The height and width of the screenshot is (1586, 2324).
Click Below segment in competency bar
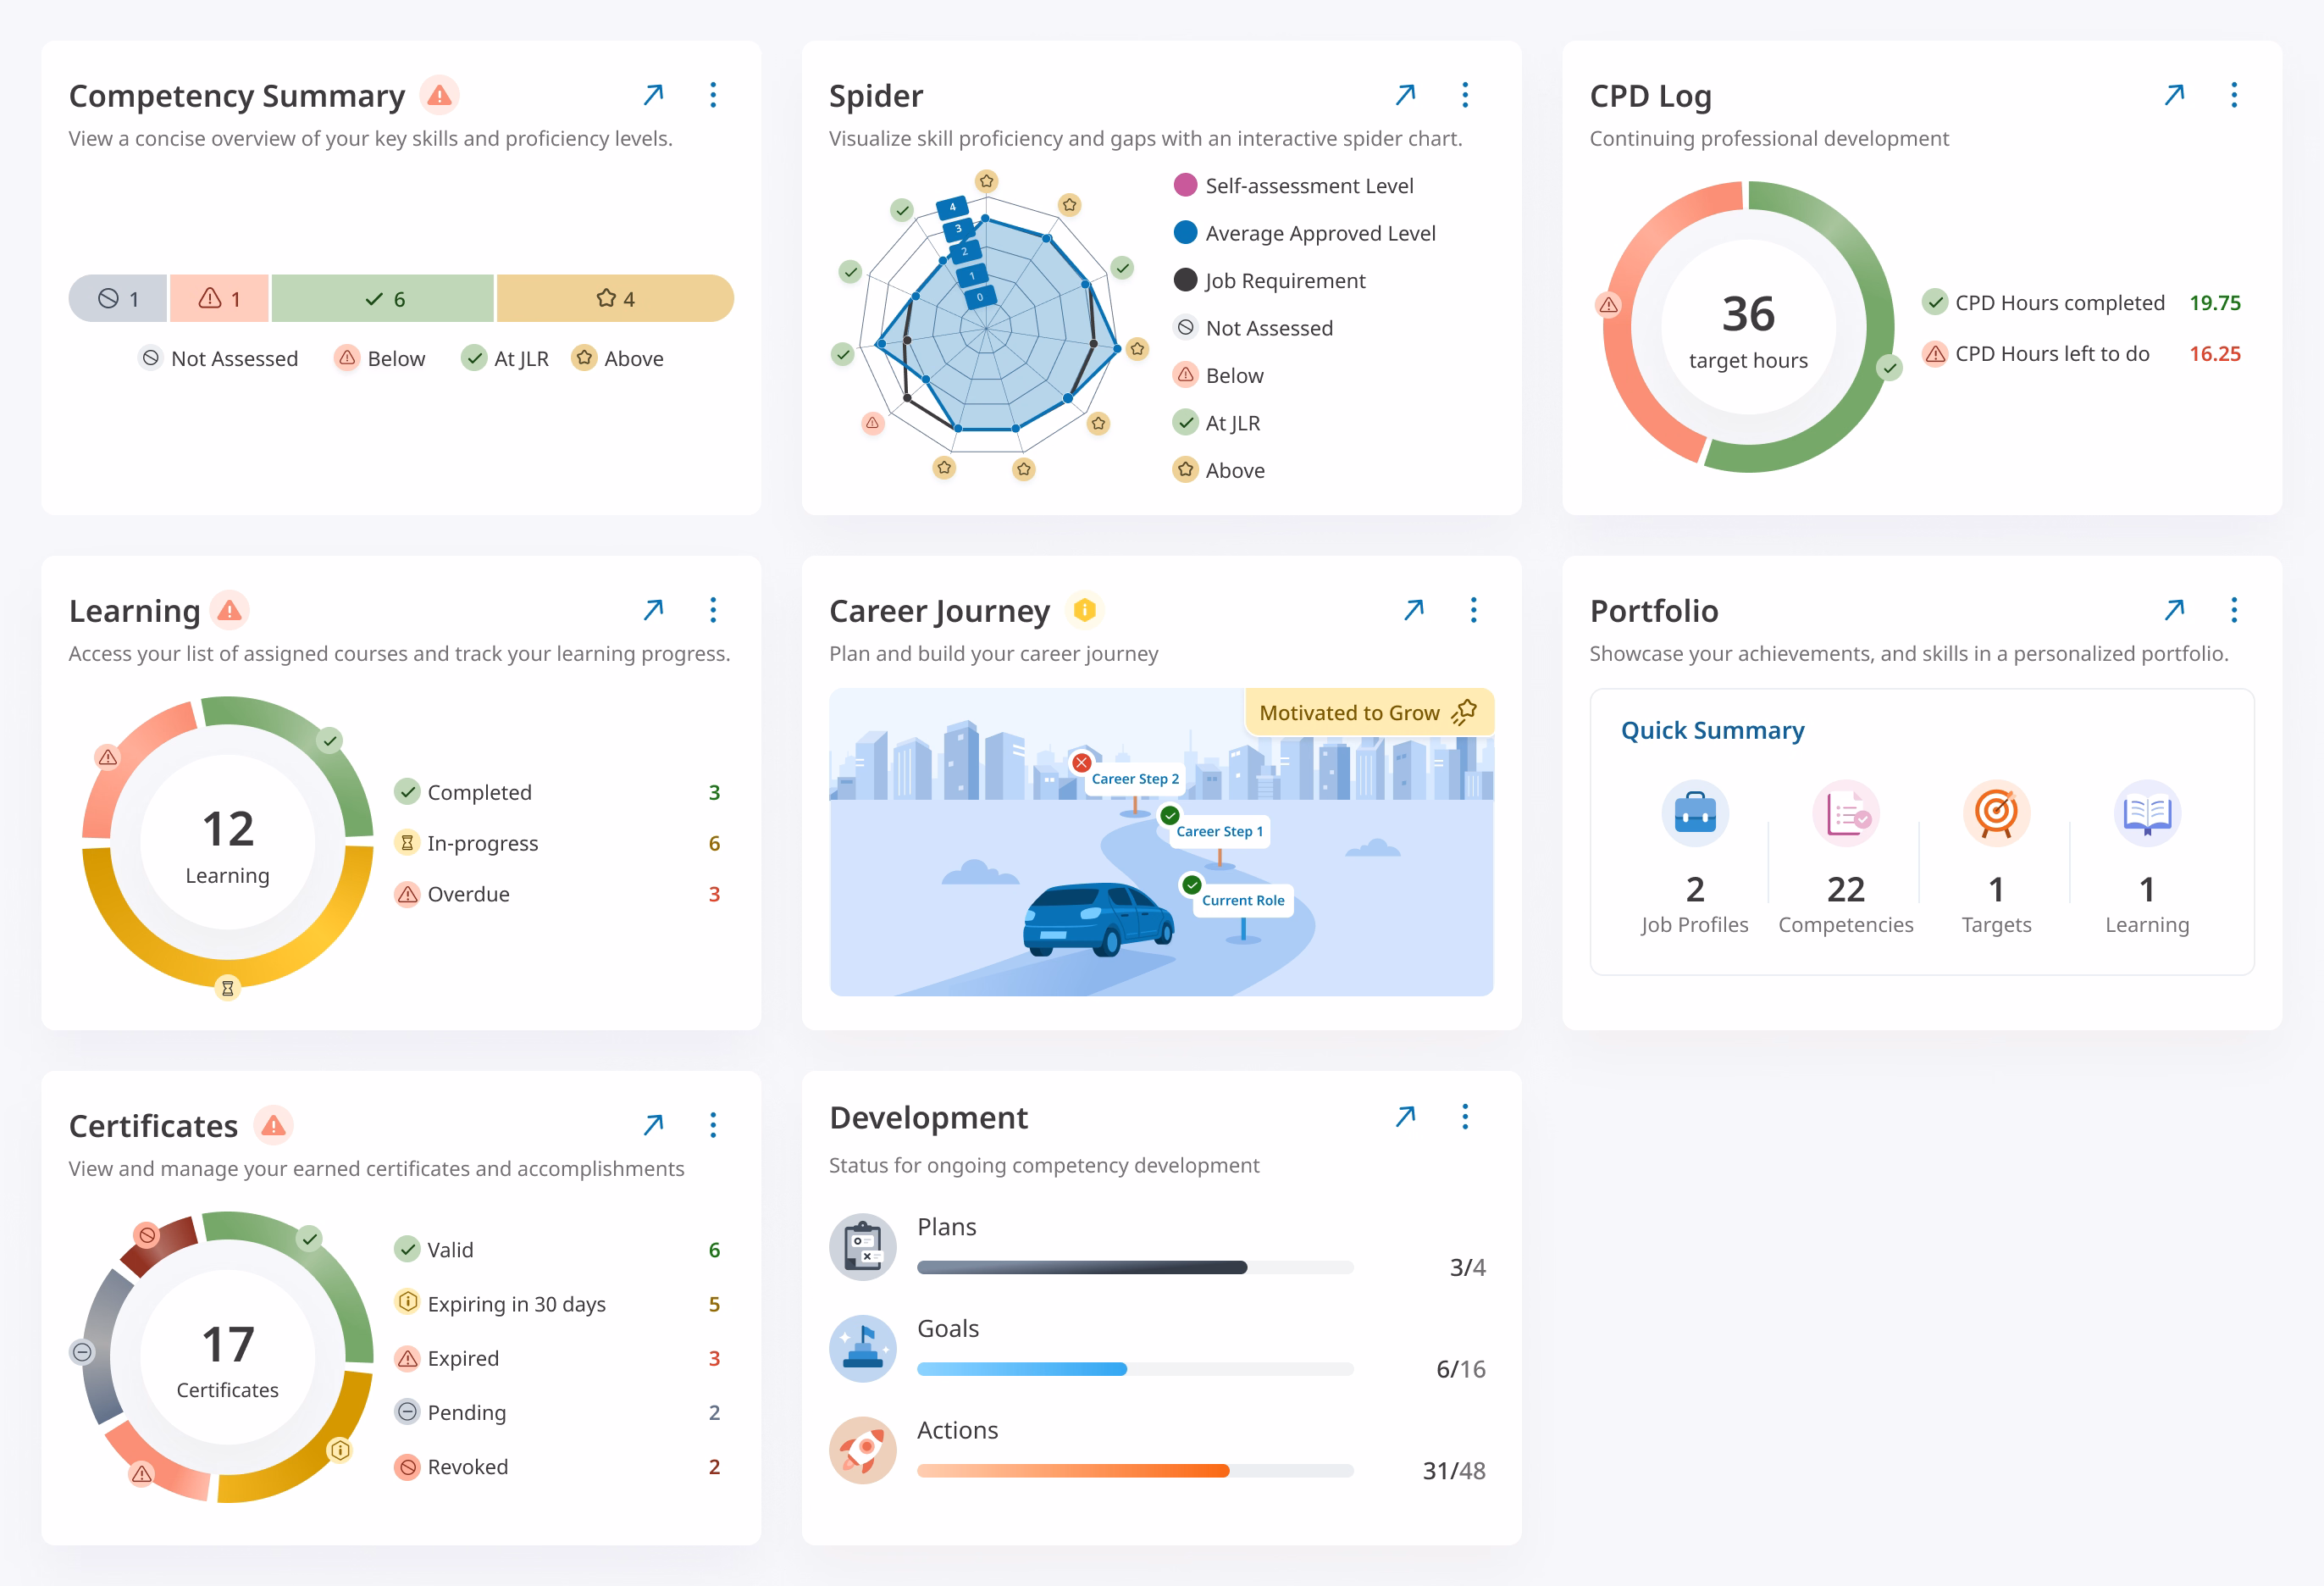click(219, 298)
